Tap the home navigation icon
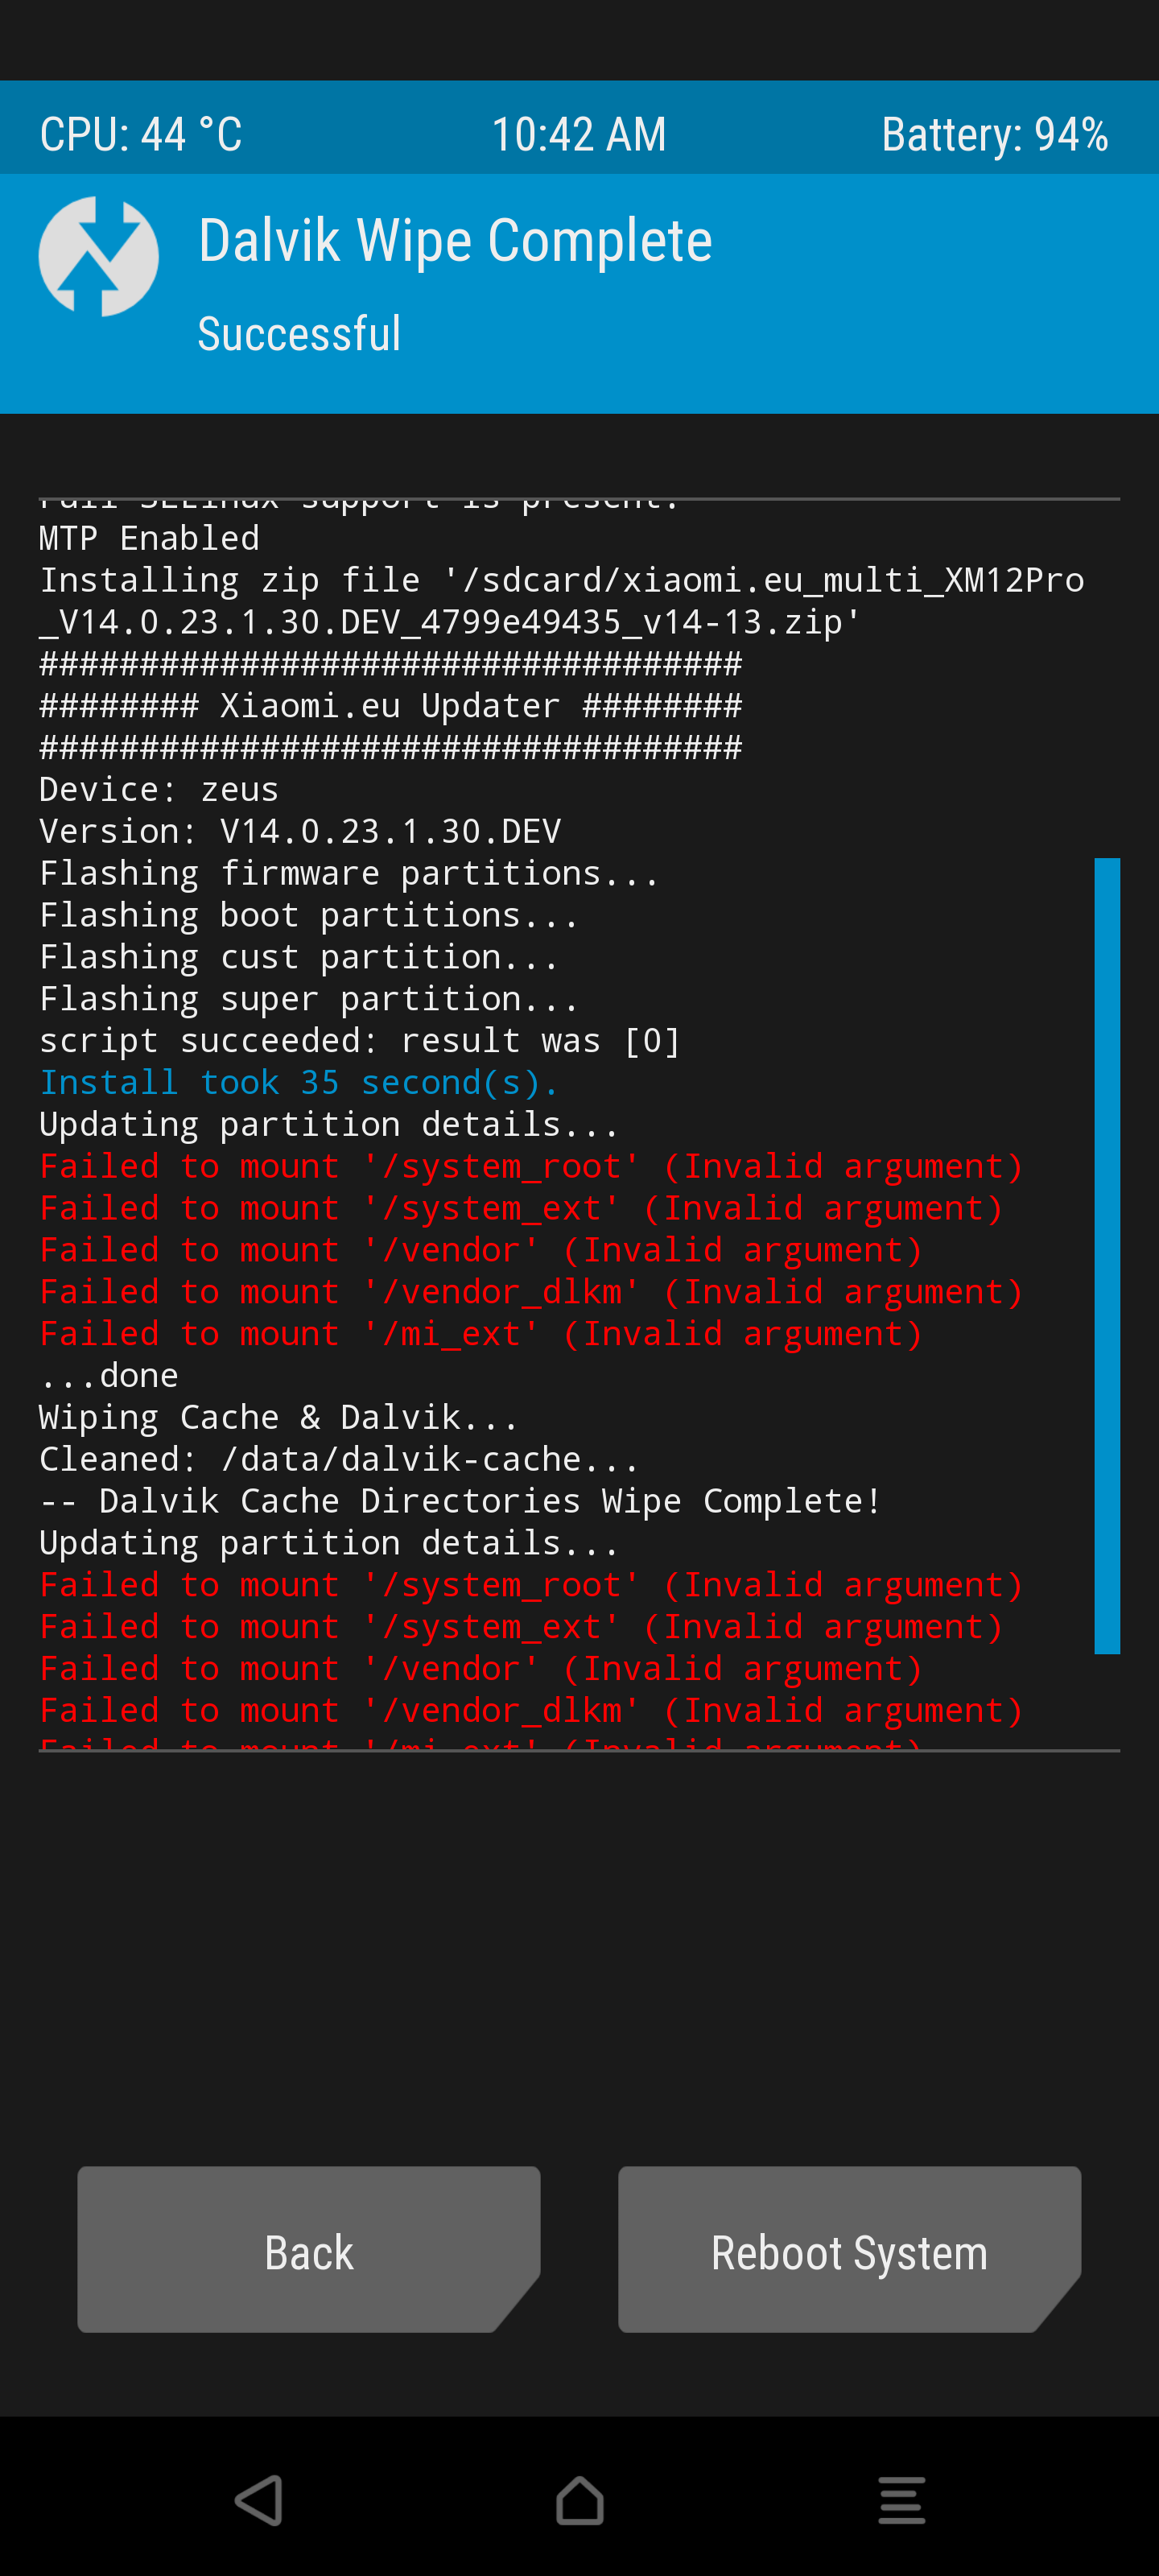 [x=580, y=2500]
